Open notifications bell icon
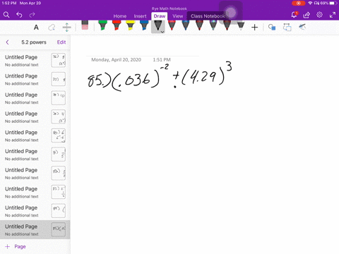The width and height of the screenshot is (339, 254). pyautogui.click(x=294, y=15)
